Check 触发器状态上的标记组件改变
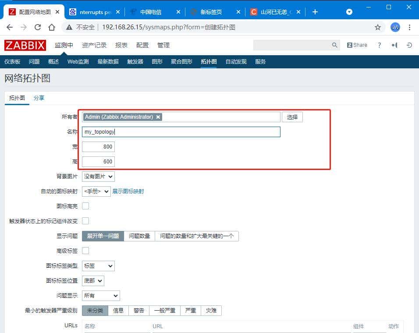The image size is (419, 333). [85, 221]
